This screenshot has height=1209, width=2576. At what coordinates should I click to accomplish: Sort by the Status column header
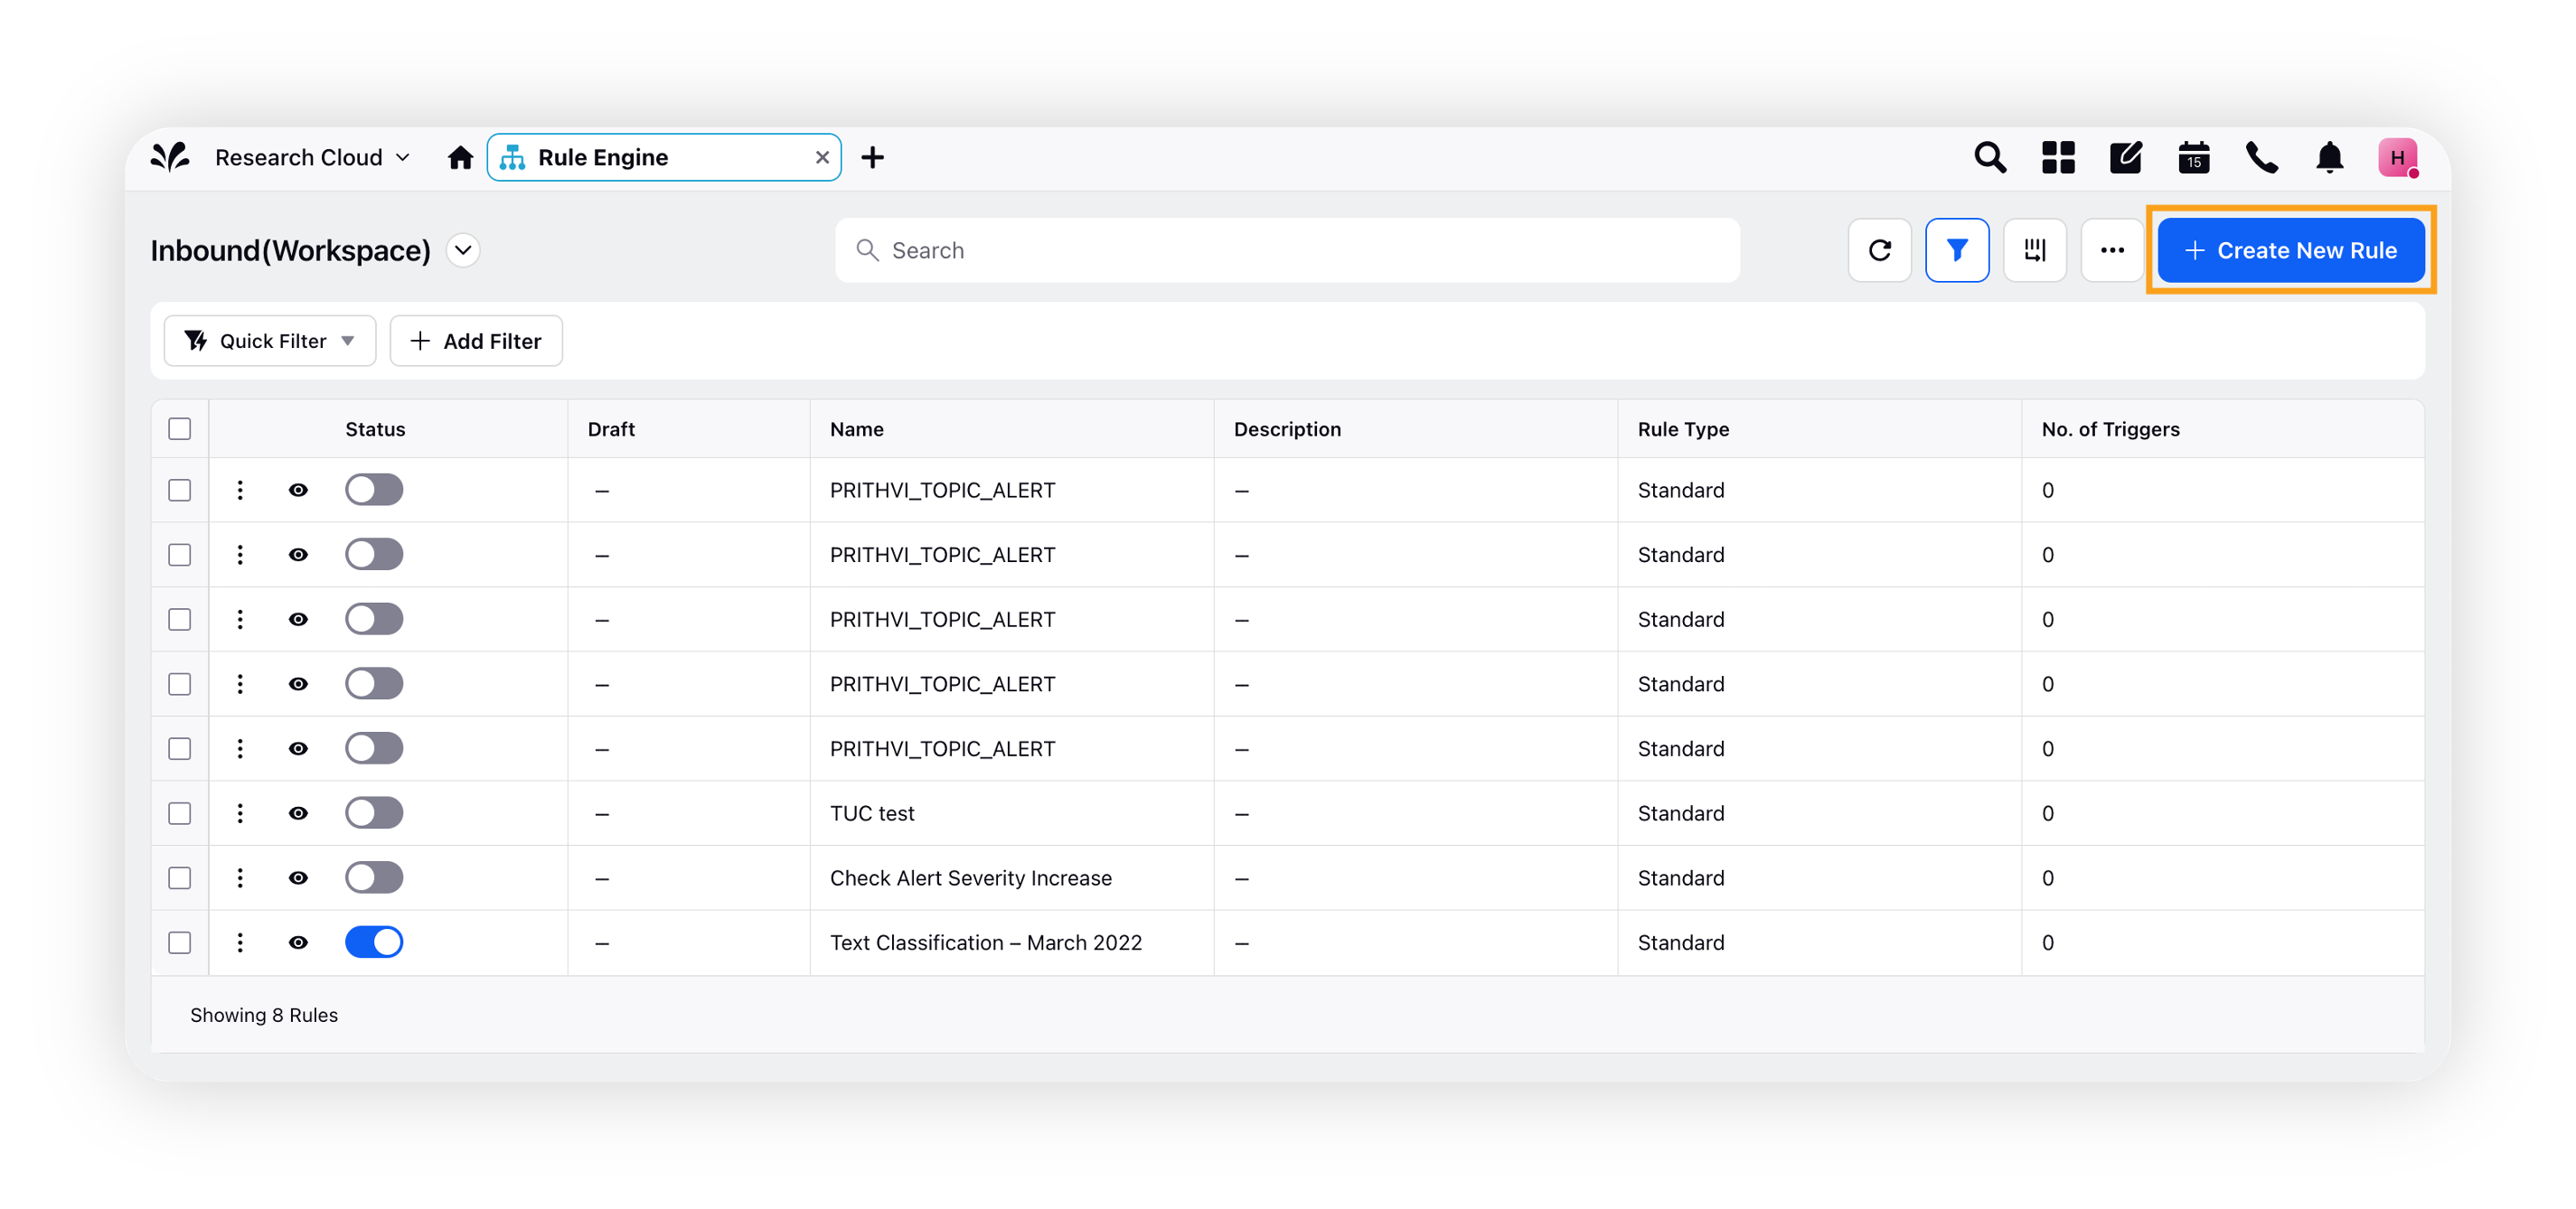pyautogui.click(x=375, y=429)
